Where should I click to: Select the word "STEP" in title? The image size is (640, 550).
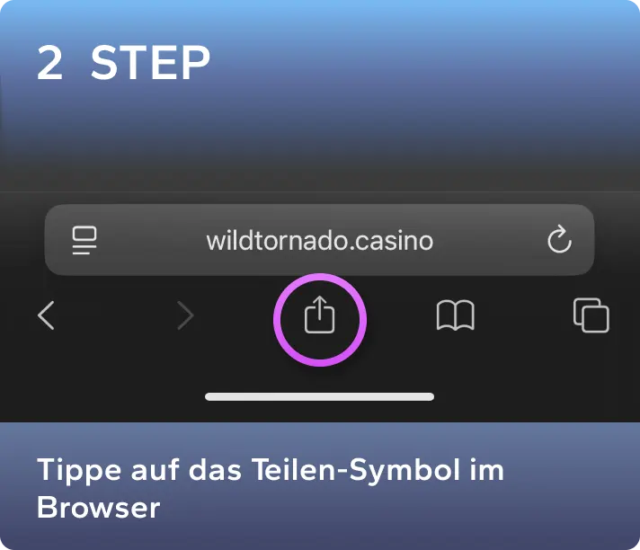tap(150, 62)
